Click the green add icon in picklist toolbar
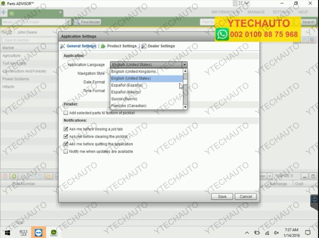This screenshot has width=319, height=238. (x=14, y=176)
